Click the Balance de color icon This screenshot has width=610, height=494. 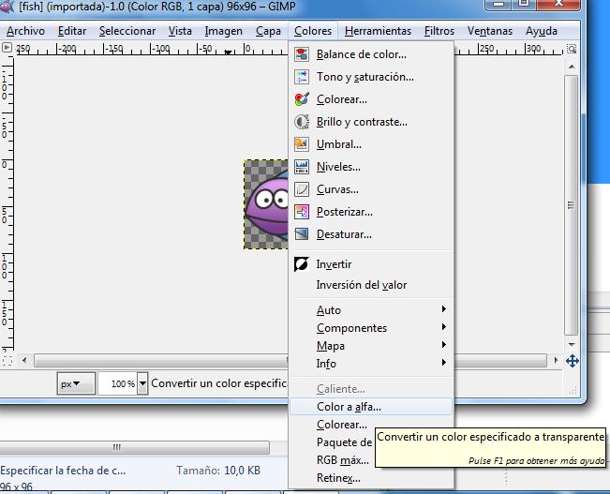pyautogui.click(x=302, y=54)
